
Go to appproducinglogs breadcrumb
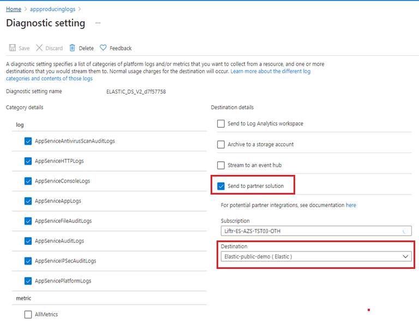coord(53,9)
